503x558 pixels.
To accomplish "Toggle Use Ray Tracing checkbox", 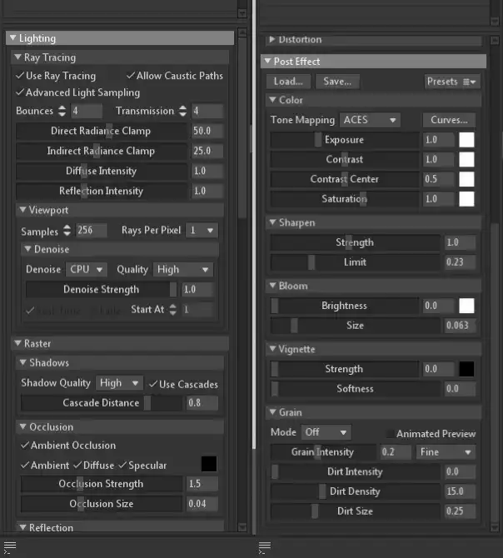I will (x=20, y=76).
